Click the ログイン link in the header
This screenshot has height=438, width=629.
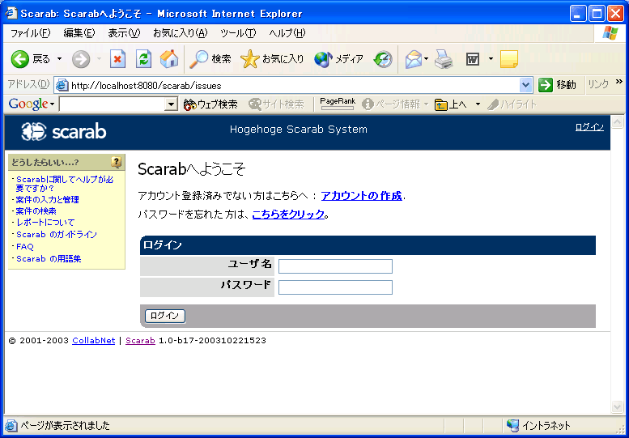(x=589, y=127)
